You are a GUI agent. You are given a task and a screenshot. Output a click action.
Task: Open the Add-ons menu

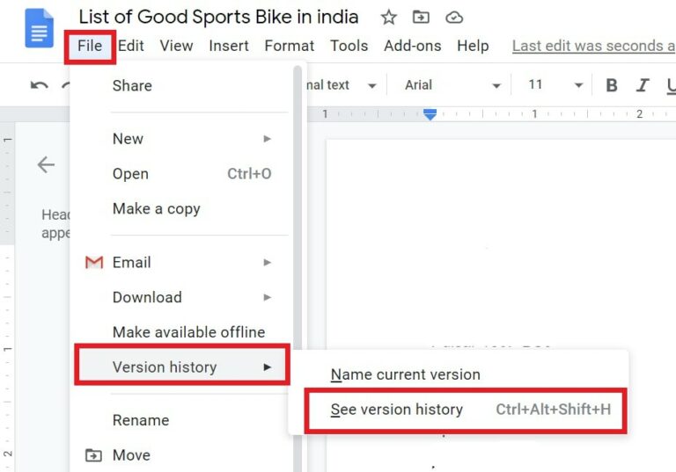[413, 46]
